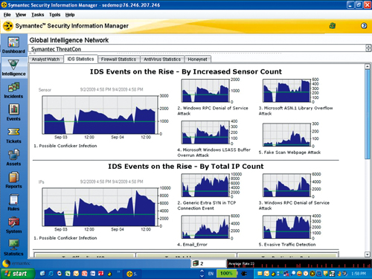Image resolution: width=372 pixels, height=279 pixels.
Task: Click the content scrollbar up arrow
Action: point(368,66)
